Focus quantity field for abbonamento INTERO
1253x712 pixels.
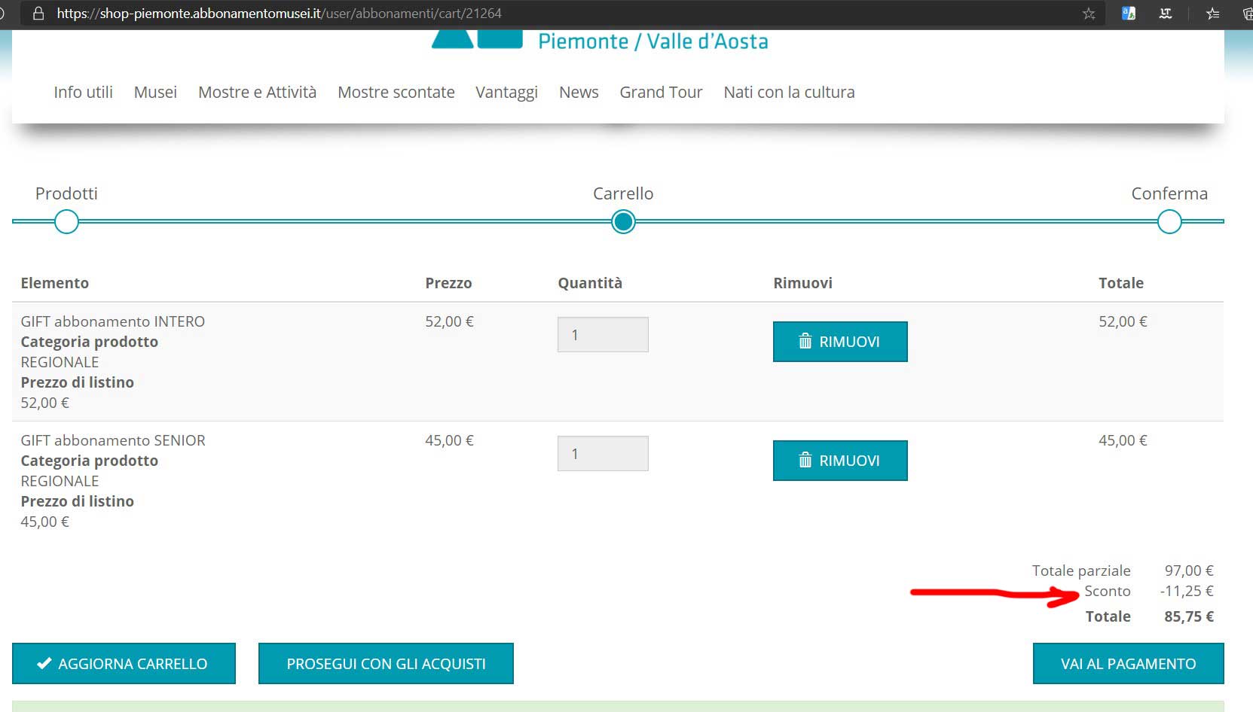[602, 335]
